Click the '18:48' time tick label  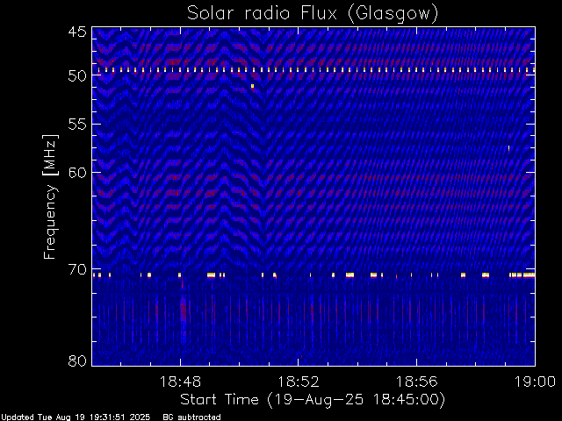point(180,382)
